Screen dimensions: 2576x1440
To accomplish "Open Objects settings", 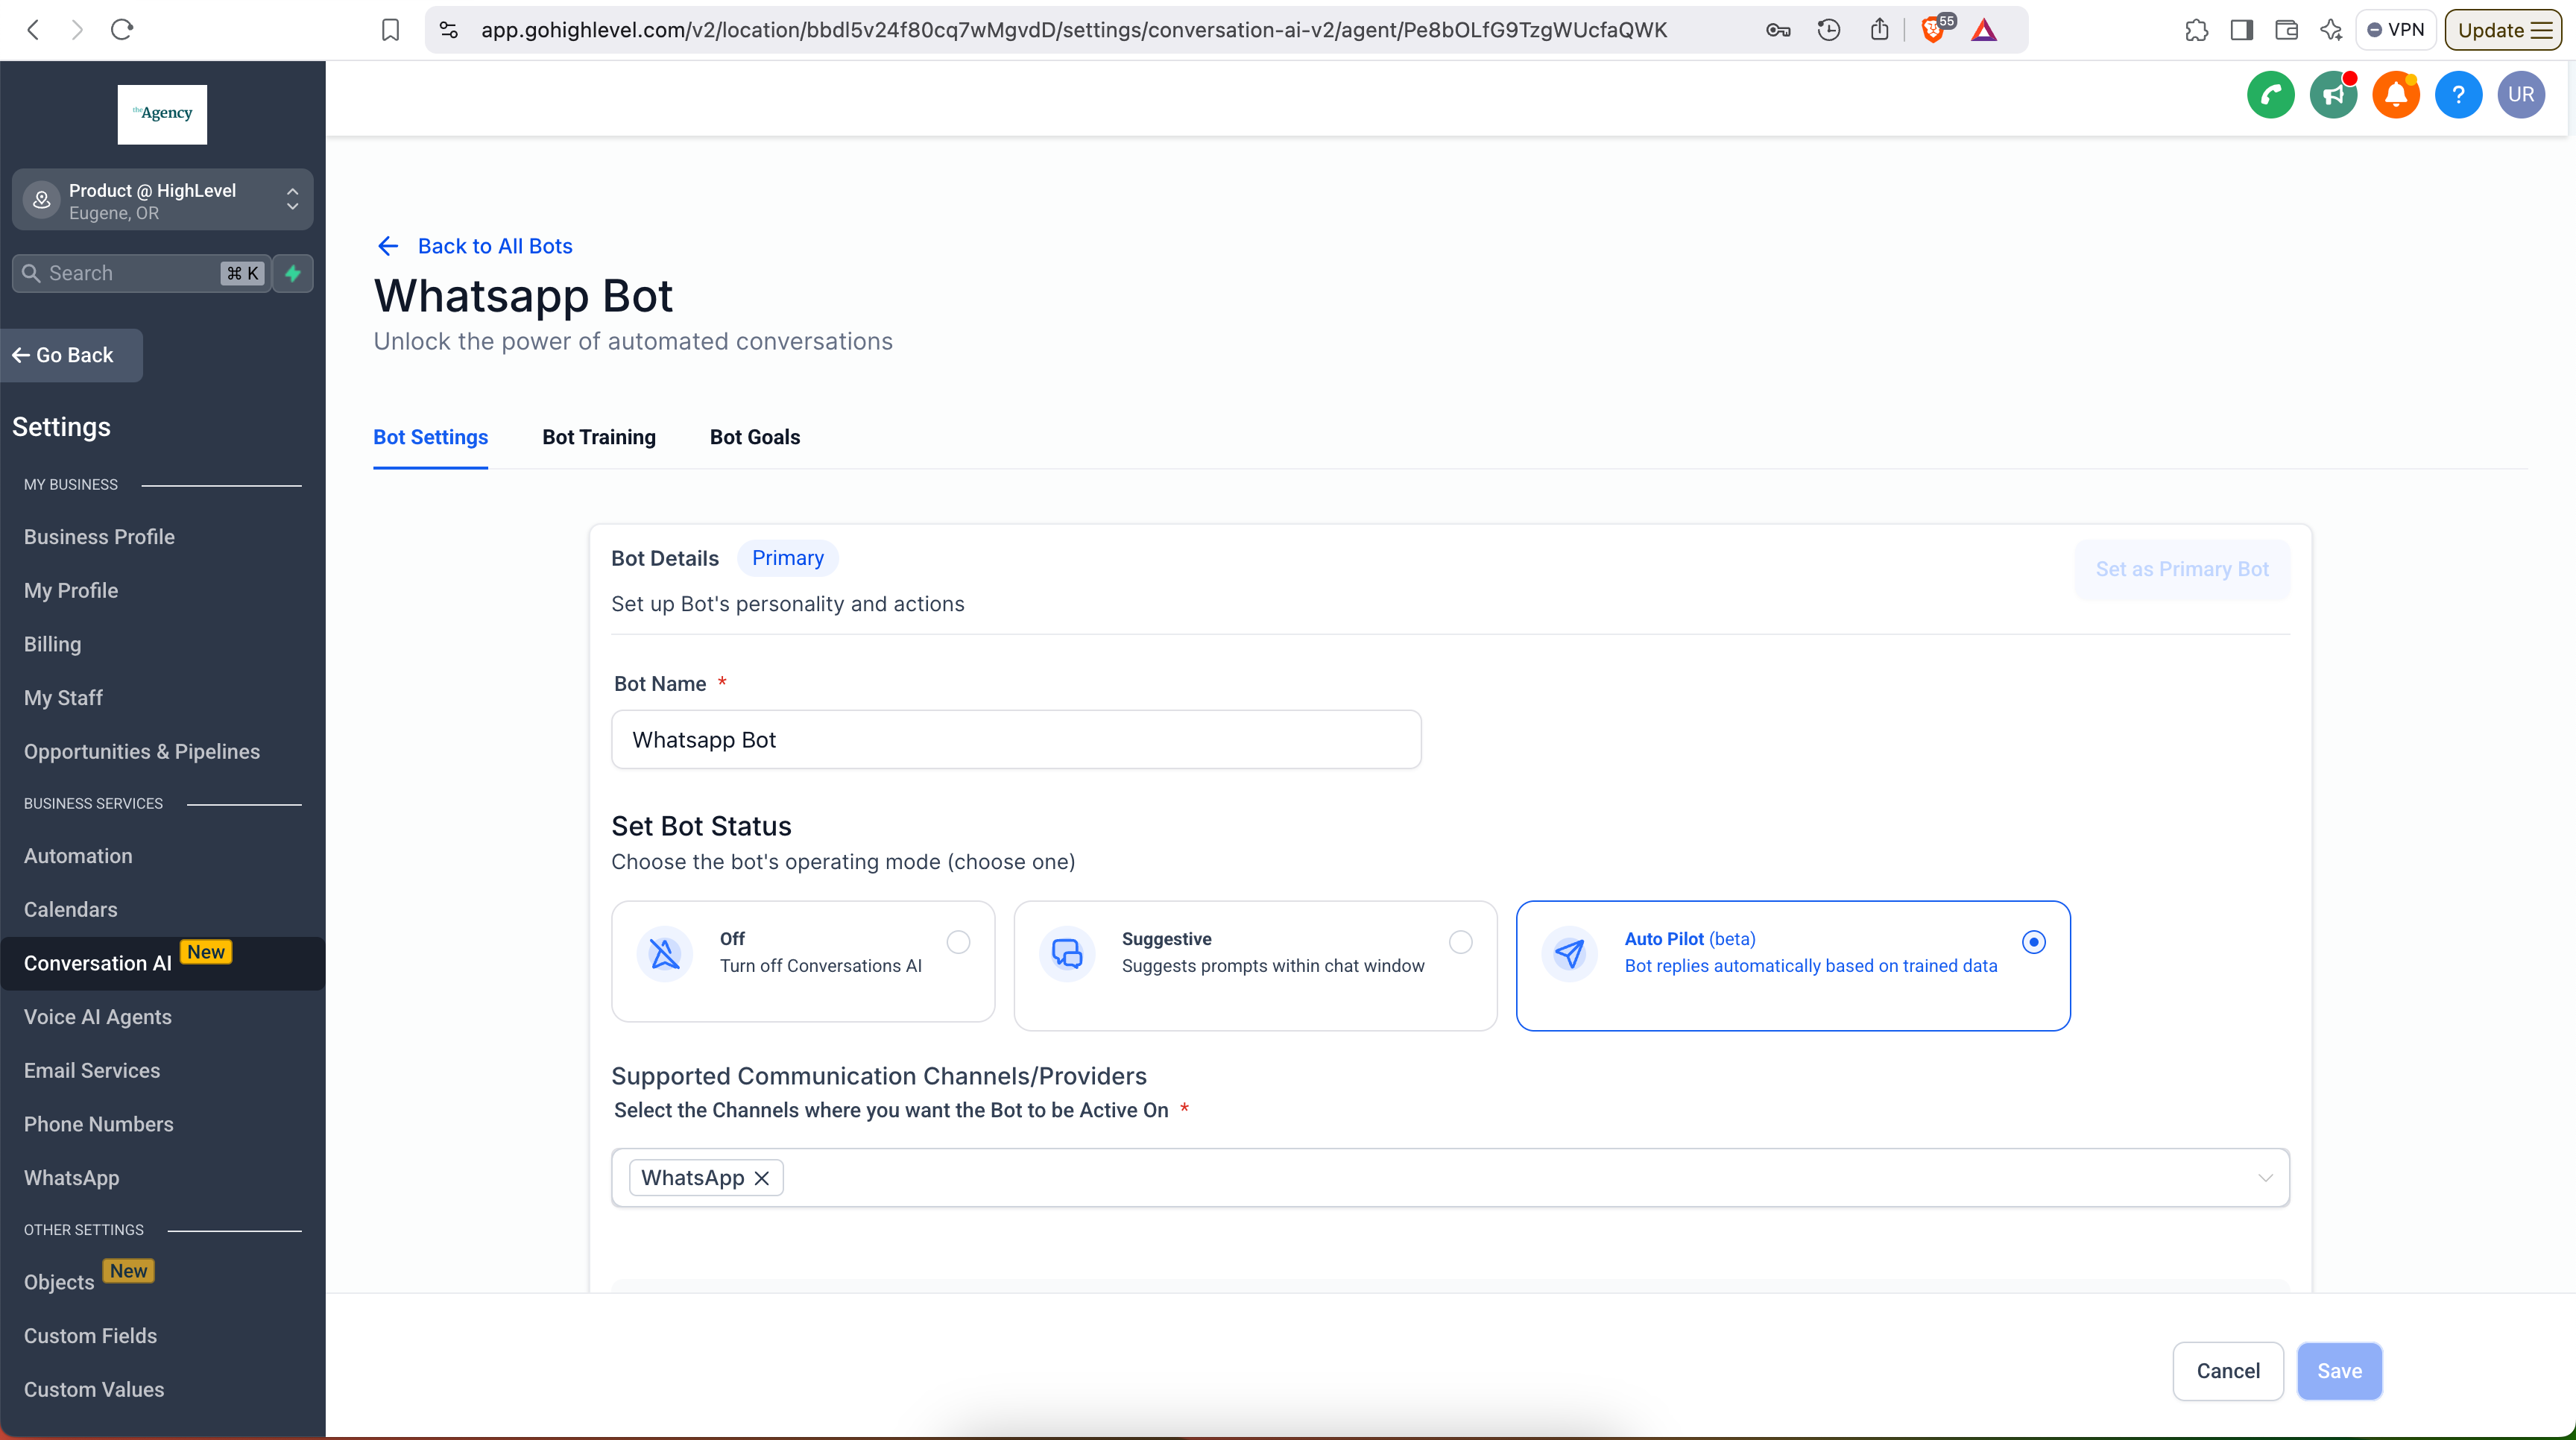I will [x=59, y=1282].
